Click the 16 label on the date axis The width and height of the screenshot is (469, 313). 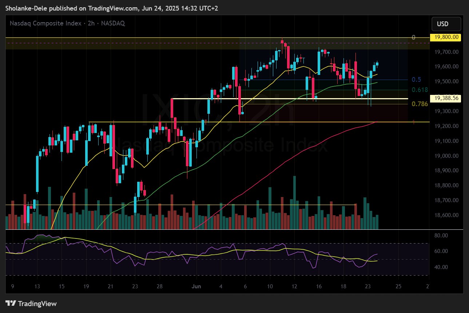click(x=319, y=286)
